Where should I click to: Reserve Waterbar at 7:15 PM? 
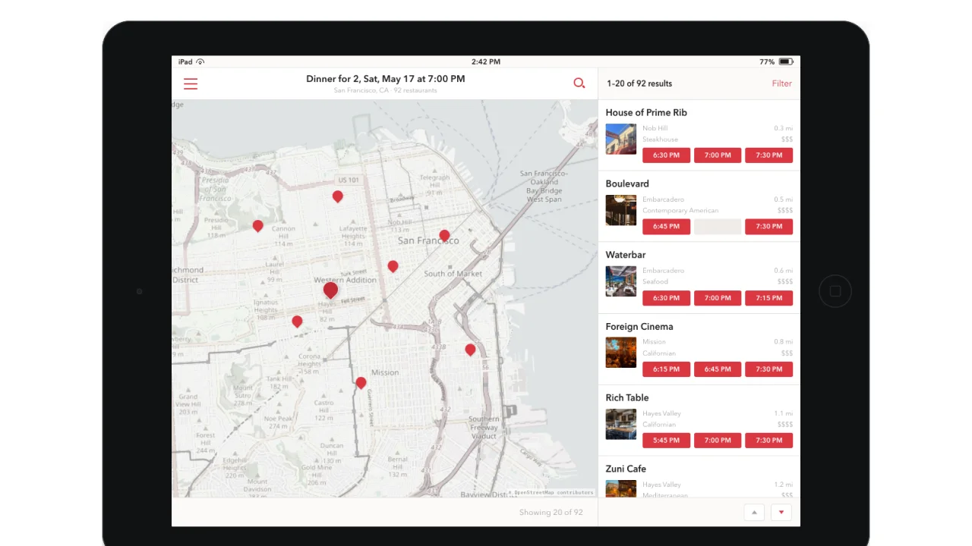(x=768, y=298)
